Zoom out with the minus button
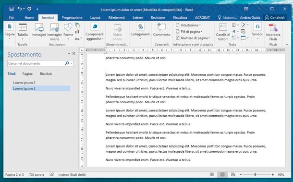The width and height of the screenshot is (293, 182). 241,174
